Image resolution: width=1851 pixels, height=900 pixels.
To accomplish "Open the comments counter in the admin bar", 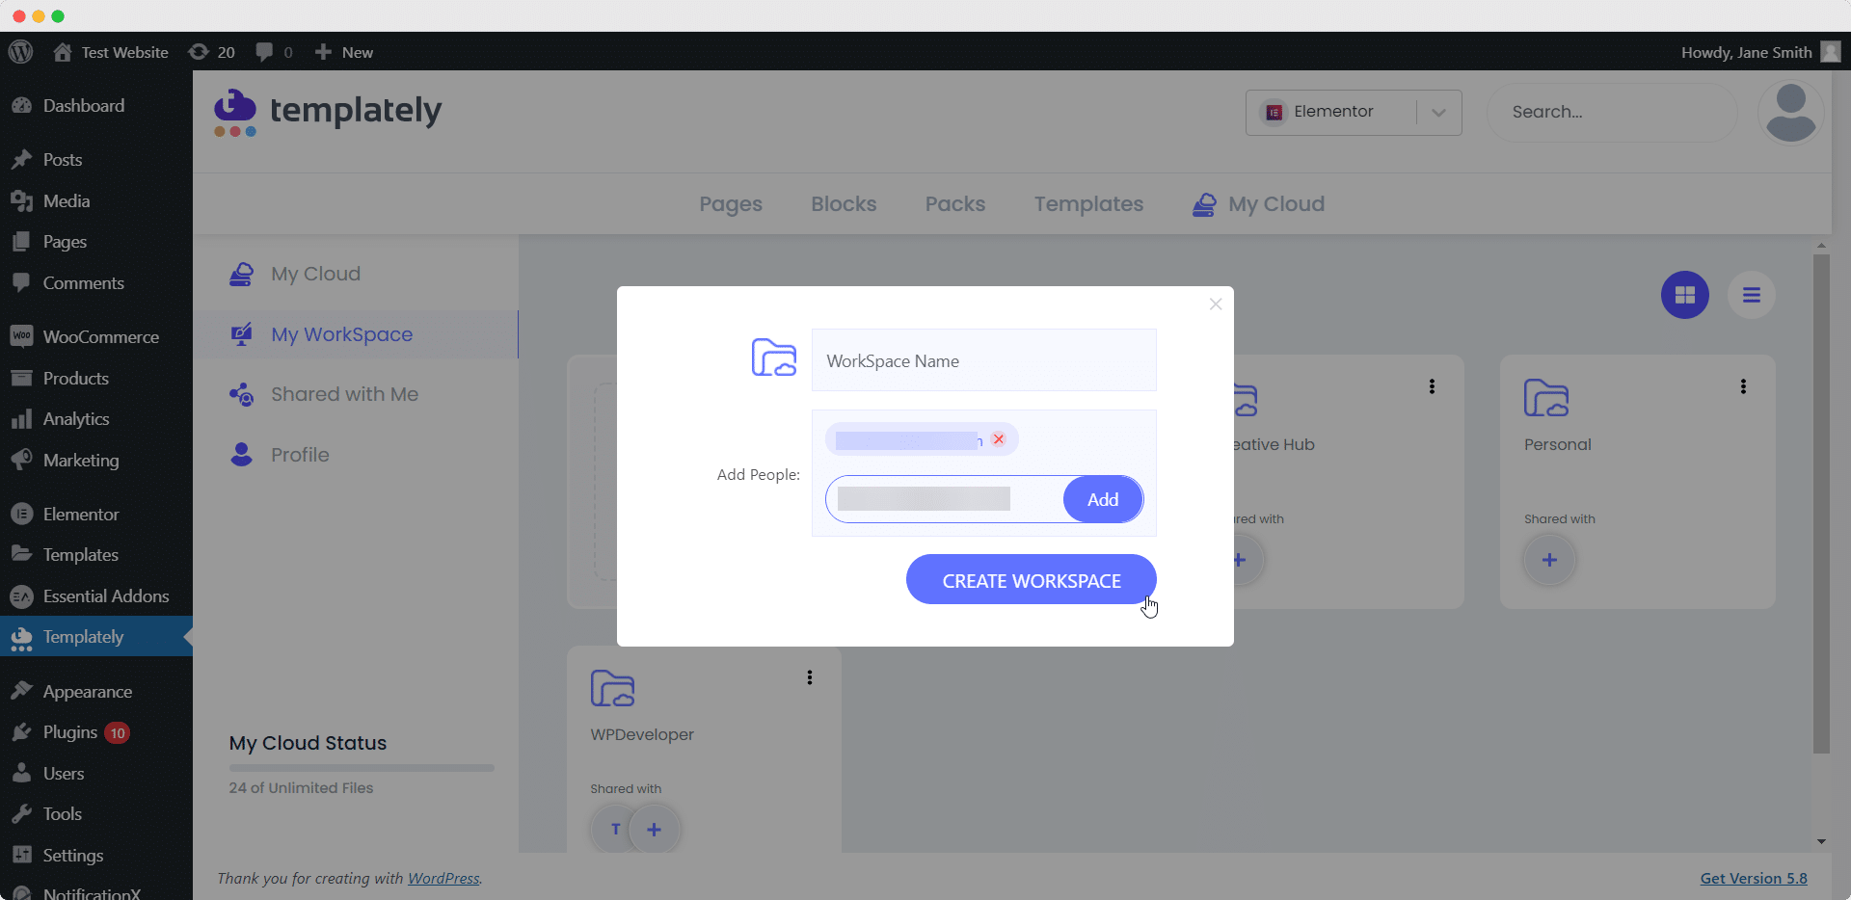I will pyautogui.click(x=273, y=51).
